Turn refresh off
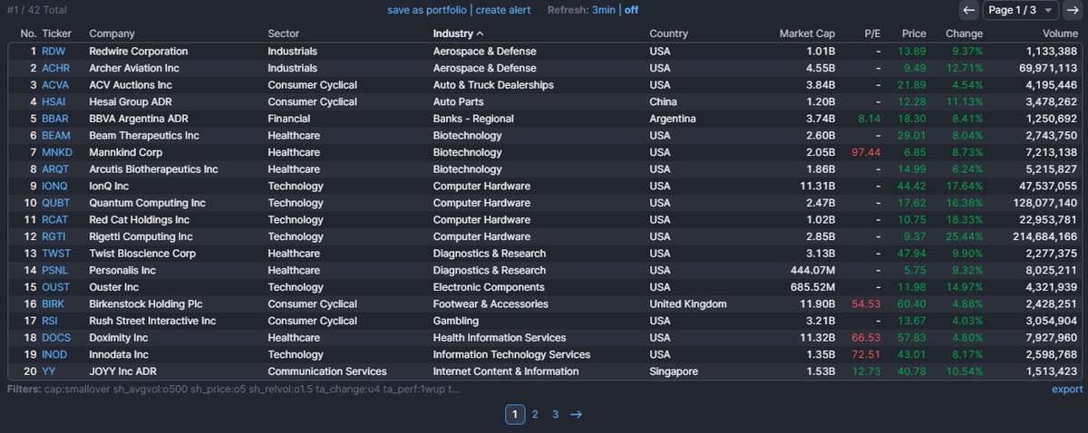Image resolution: width=1088 pixels, height=433 pixels. (x=631, y=10)
